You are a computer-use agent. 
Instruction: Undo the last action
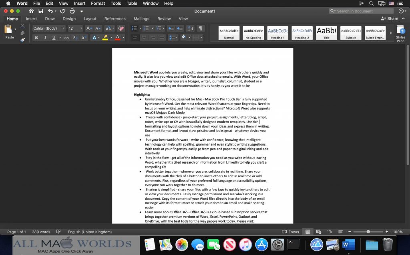[50, 11]
